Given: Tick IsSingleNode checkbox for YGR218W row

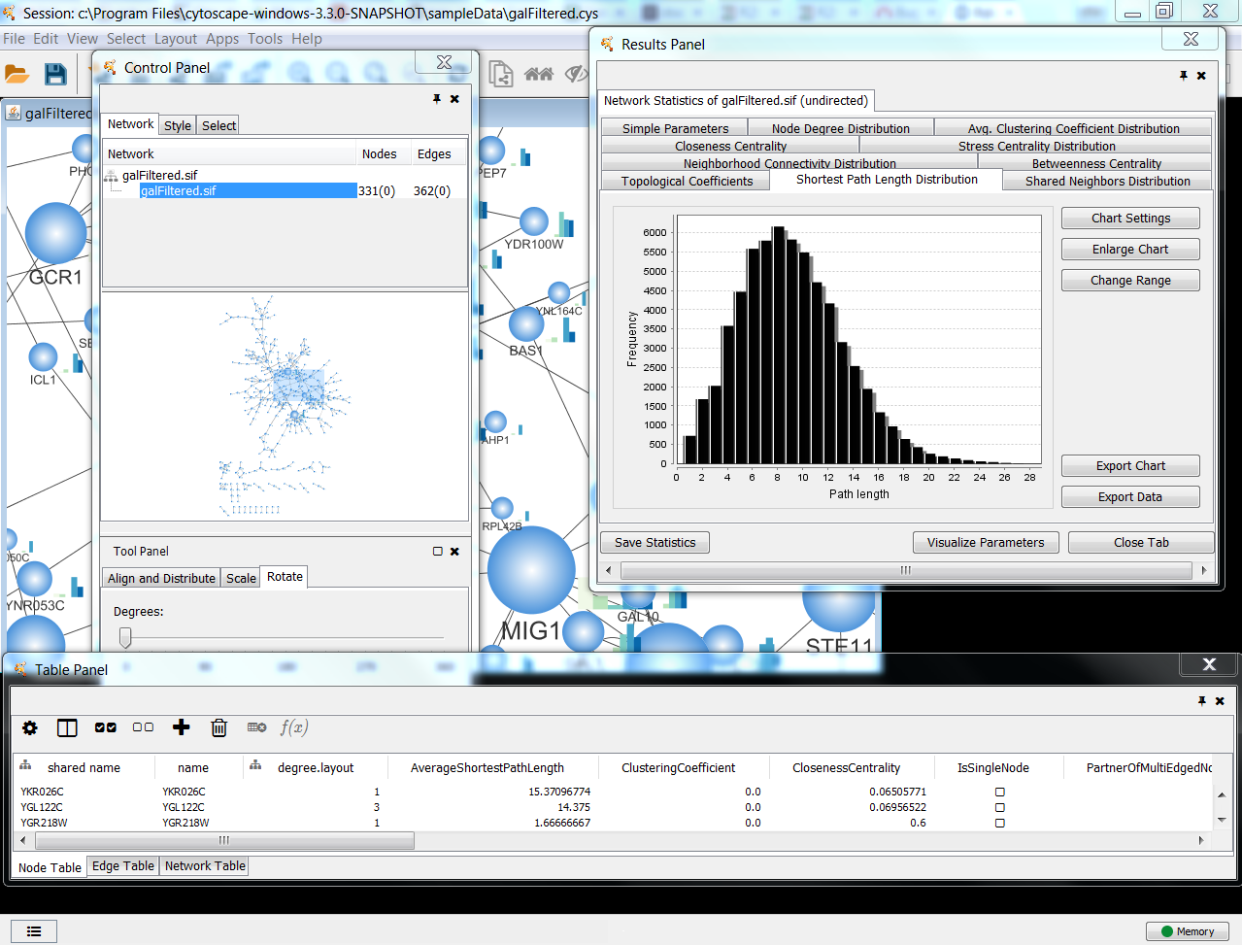Looking at the screenshot, I should click(x=1000, y=824).
